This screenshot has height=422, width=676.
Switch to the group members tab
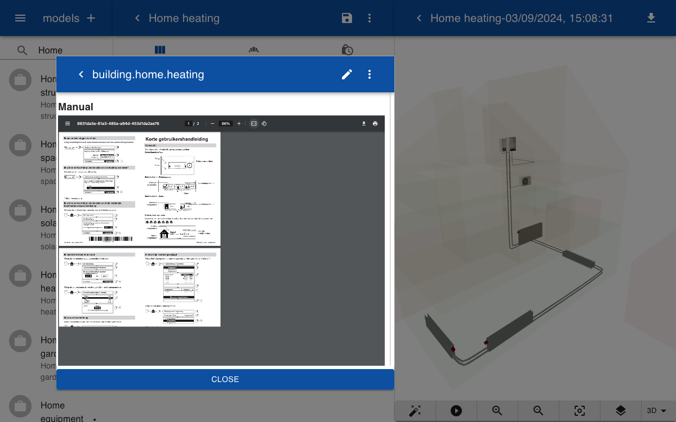coord(253,50)
